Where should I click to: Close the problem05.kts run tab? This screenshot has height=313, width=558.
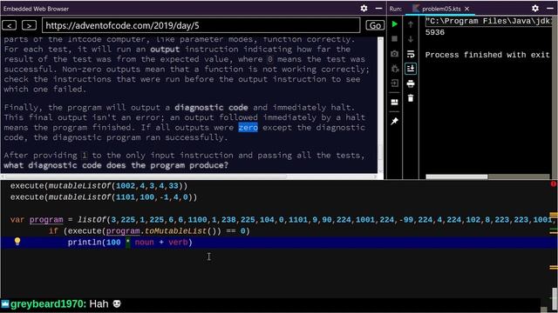tap(467, 9)
